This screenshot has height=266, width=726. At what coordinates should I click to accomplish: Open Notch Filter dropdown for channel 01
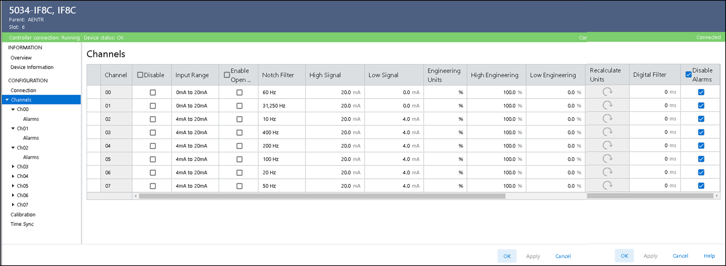point(281,106)
